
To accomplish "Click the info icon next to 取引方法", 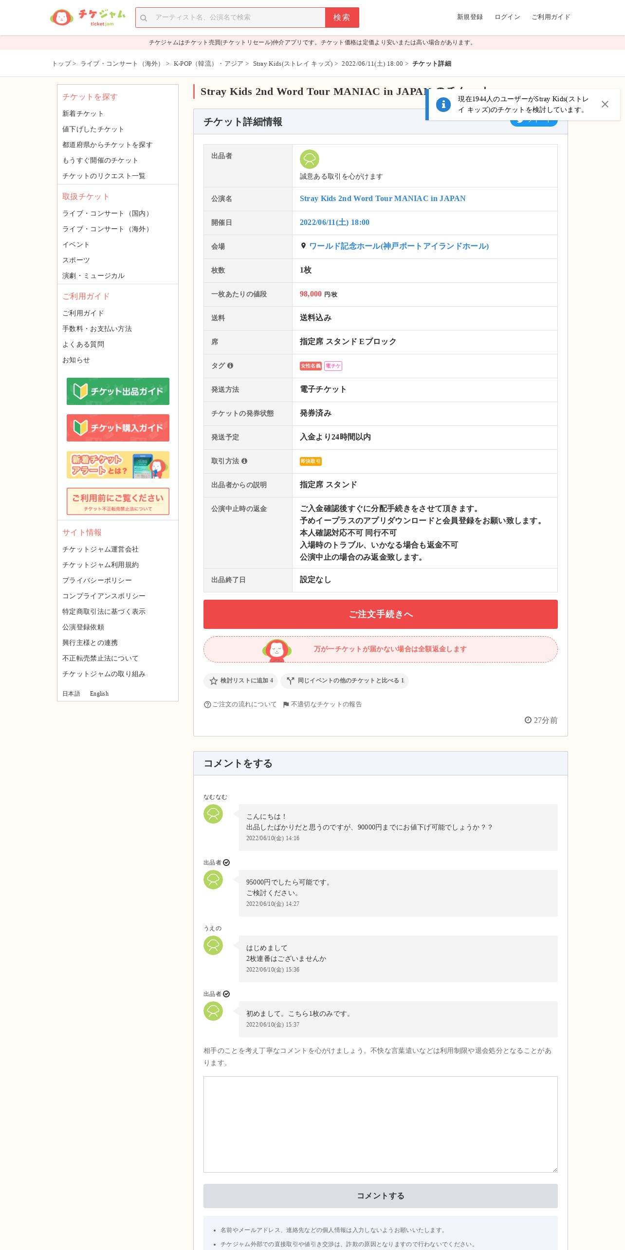I will tap(244, 461).
